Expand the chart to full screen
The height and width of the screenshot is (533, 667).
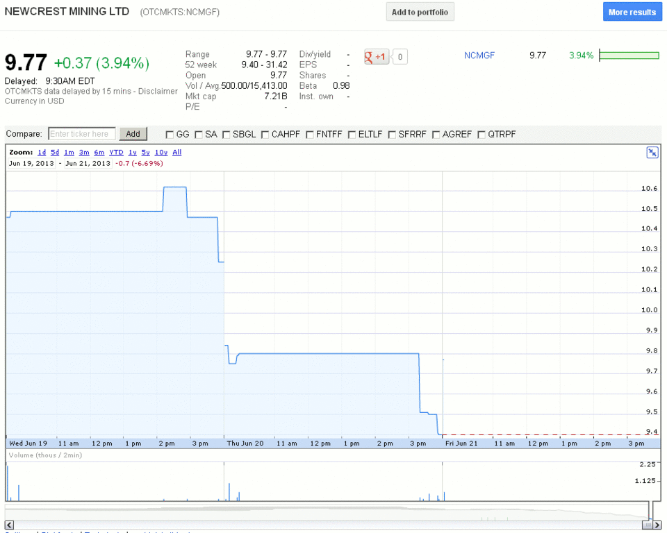click(652, 153)
